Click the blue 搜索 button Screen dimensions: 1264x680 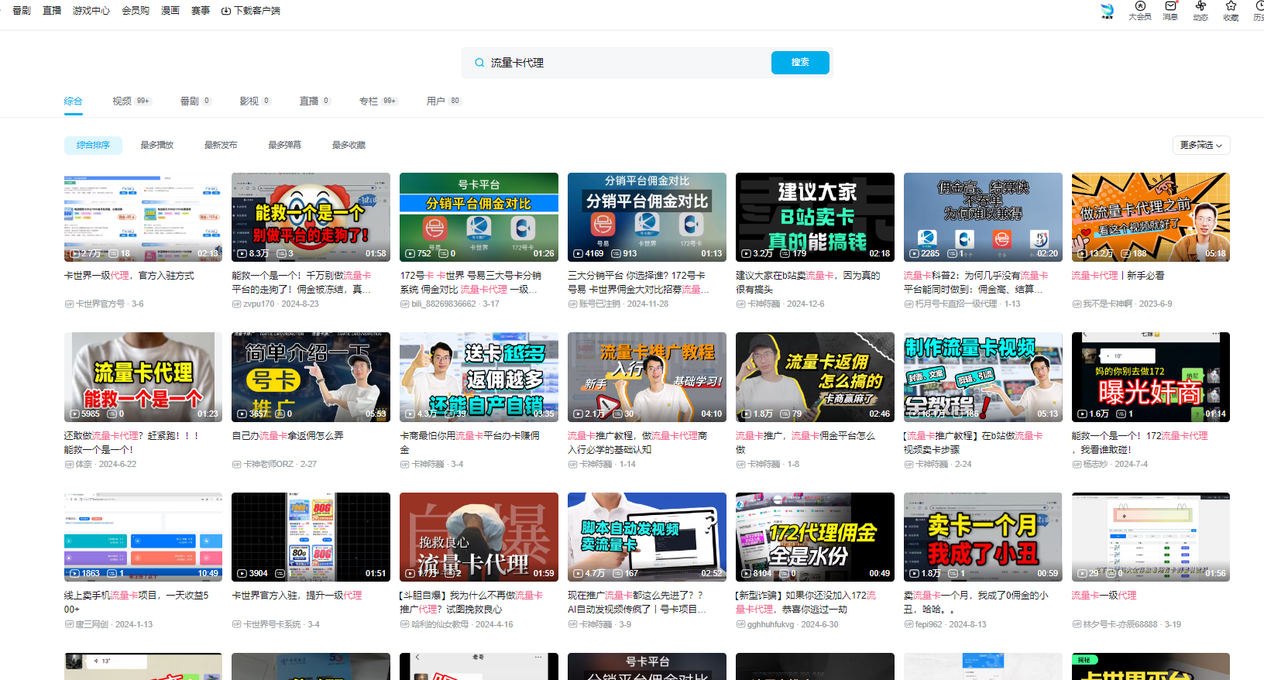(x=800, y=63)
